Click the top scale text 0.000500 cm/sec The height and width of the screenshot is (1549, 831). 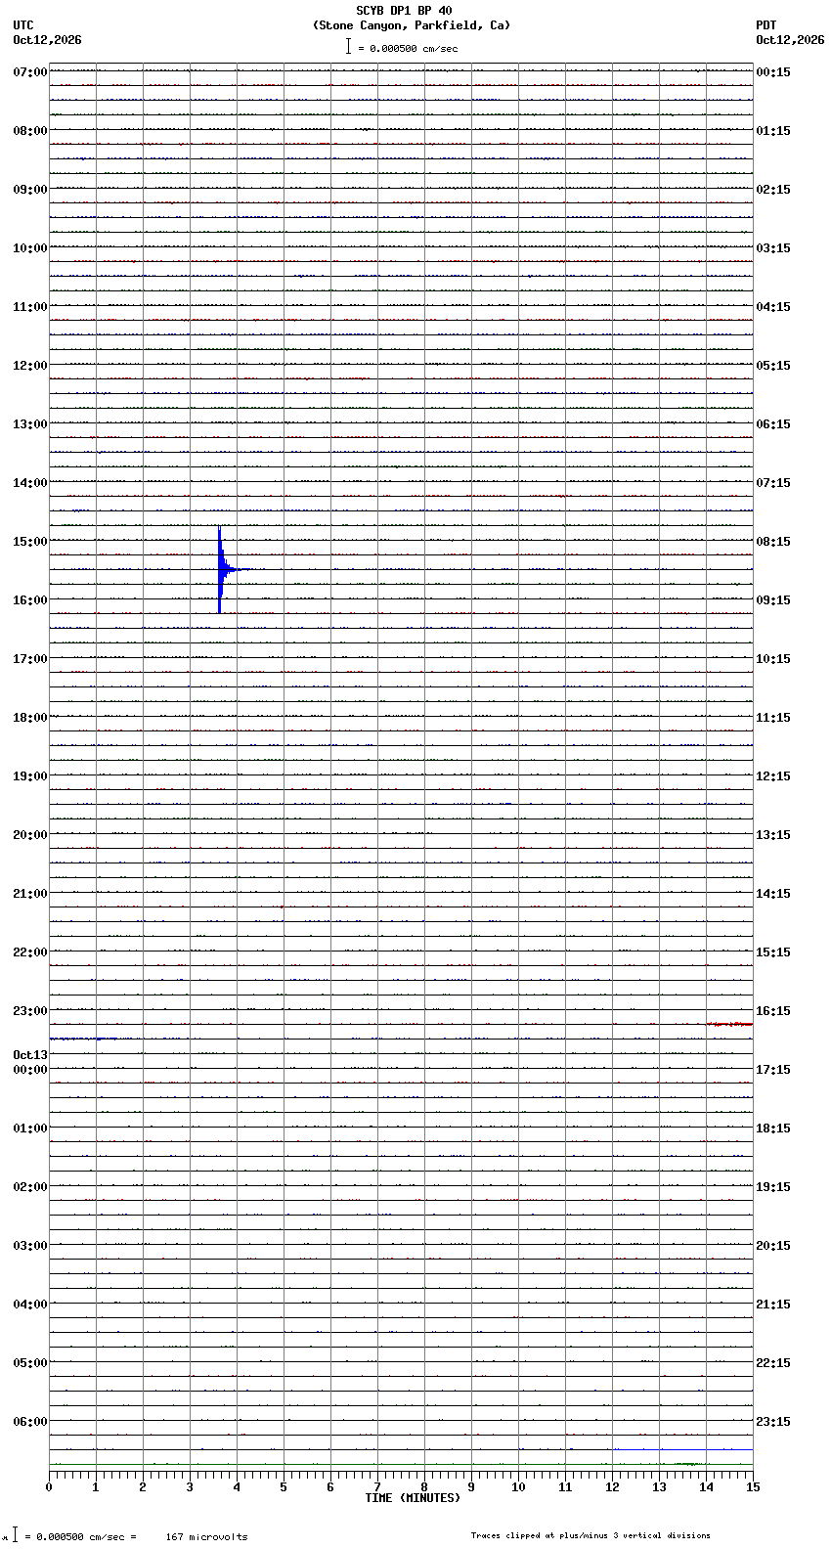coord(414,48)
